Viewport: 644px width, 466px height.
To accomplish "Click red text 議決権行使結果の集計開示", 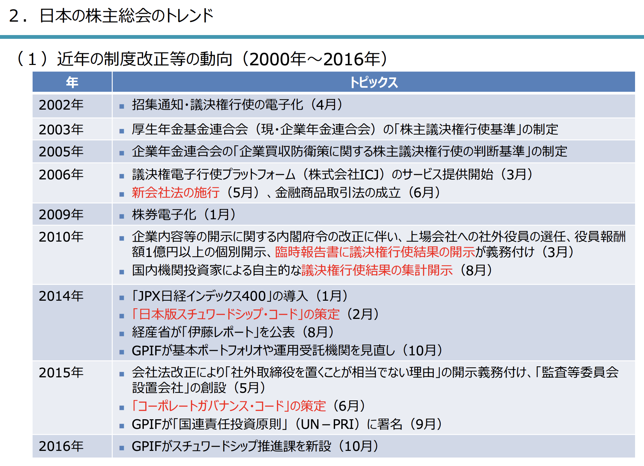I will pyautogui.click(x=377, y=270).
